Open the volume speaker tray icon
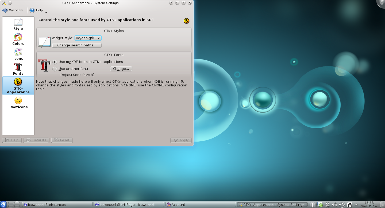This screenshot has height=208, width=385. (x=334, y=205)
